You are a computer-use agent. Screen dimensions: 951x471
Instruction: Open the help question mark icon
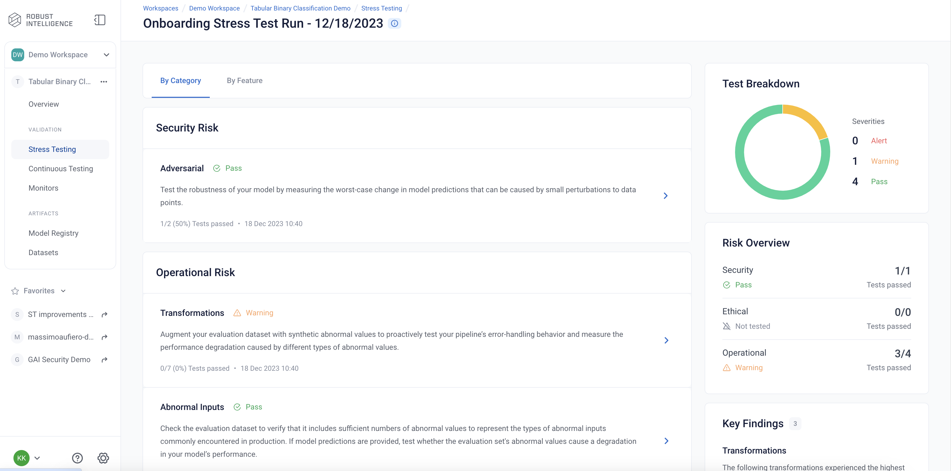point(77,458)
